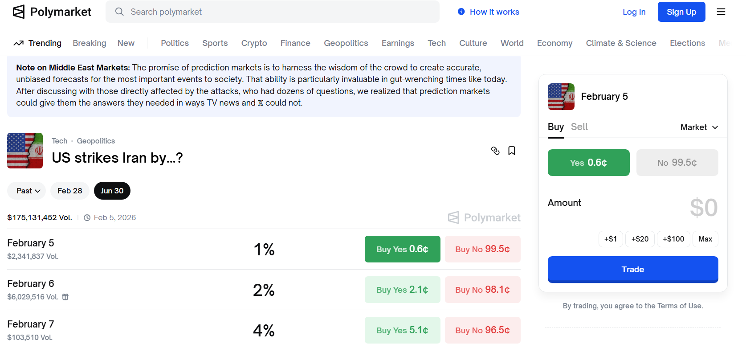Click the rewards gift icon beside February 6 volume
The image size is (746, 344).
click(65, 297)
